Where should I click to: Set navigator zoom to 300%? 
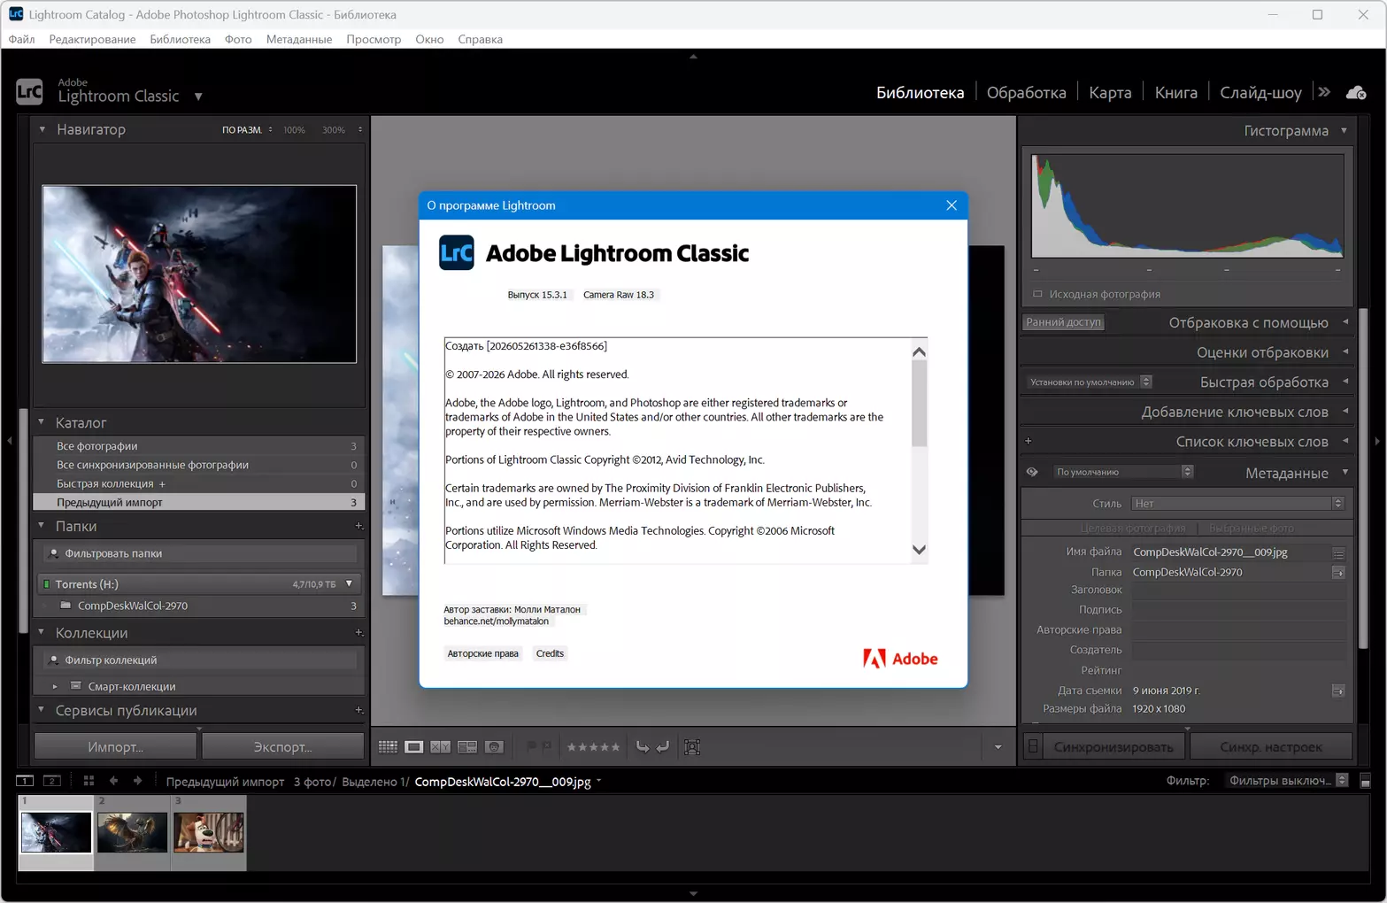pos(334,130)
